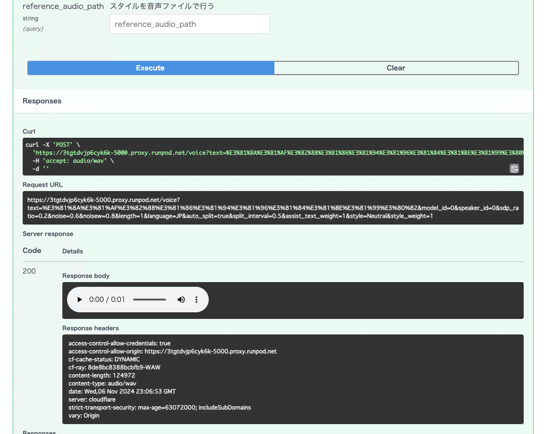544x434 pixels.
Task: Click the content-type: audio/wav header line
Action: point(102,384)
